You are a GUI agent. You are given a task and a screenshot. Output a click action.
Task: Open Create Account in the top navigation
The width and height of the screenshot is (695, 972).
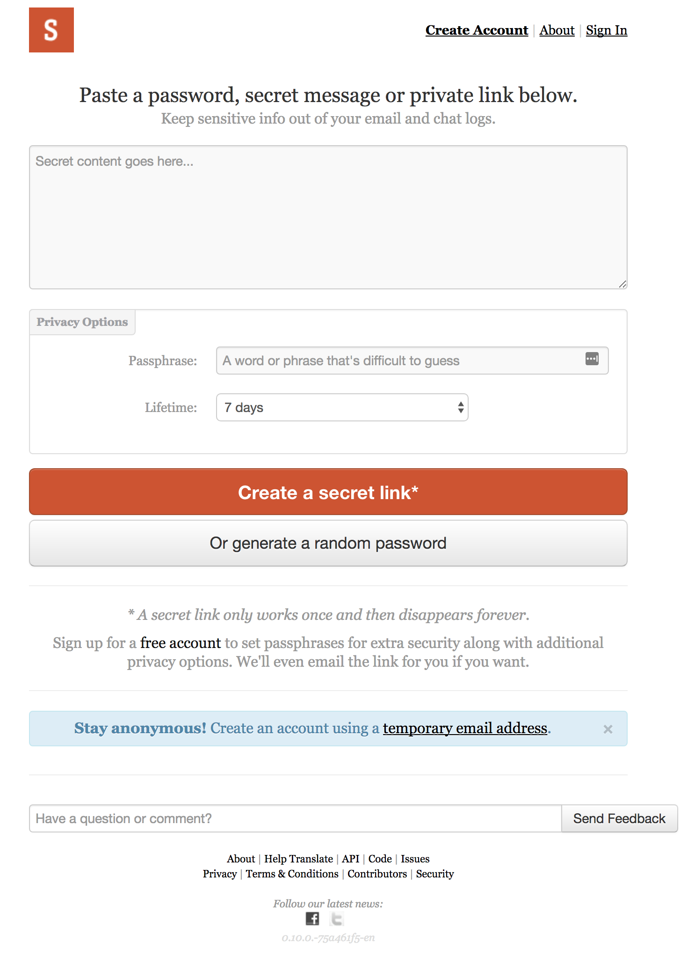click(477, 30)
